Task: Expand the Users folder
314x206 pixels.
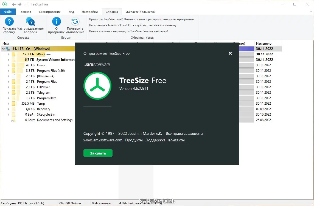Action: tap(9, 65)
